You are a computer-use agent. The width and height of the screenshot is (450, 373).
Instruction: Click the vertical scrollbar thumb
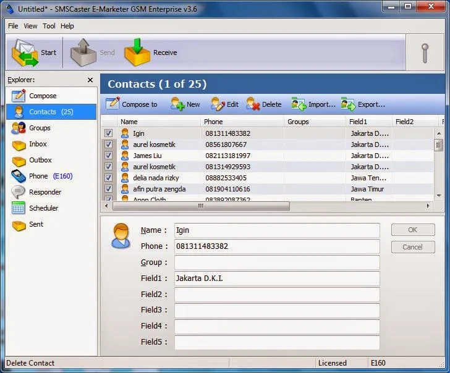(438, 145)
